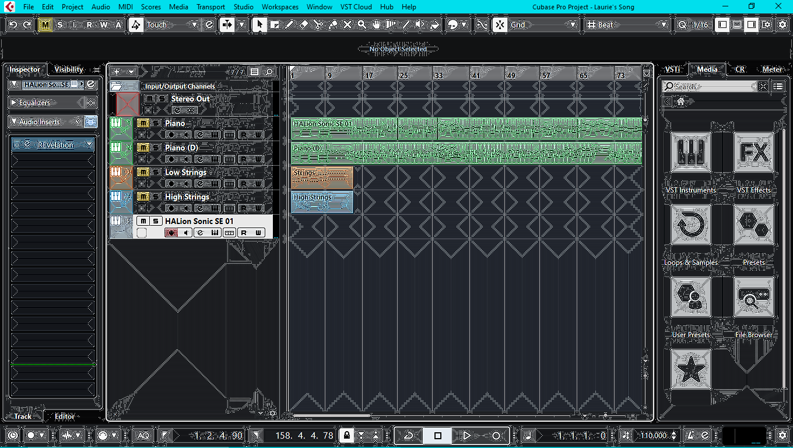Open the Color palette tool
The width and height of the screenshot is (793, 448).
click(x=453, y=24)
